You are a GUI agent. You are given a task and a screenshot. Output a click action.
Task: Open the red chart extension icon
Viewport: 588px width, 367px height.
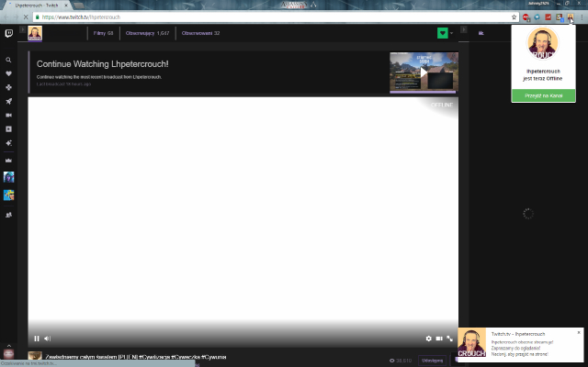[548, 17]
